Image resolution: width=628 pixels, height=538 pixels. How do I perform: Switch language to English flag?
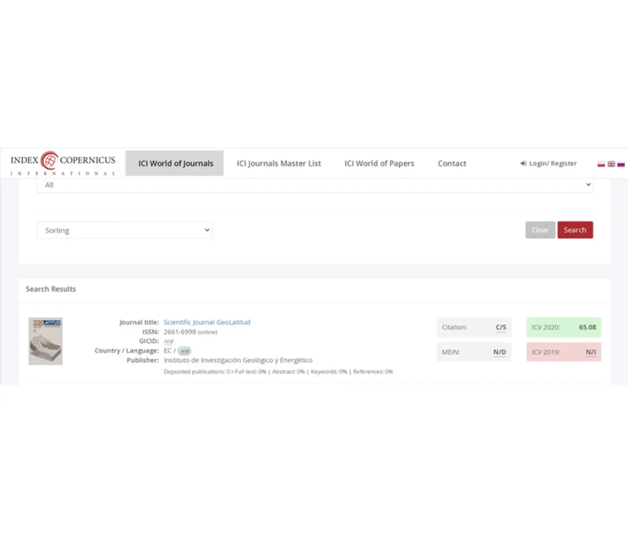tap(611, 164)
